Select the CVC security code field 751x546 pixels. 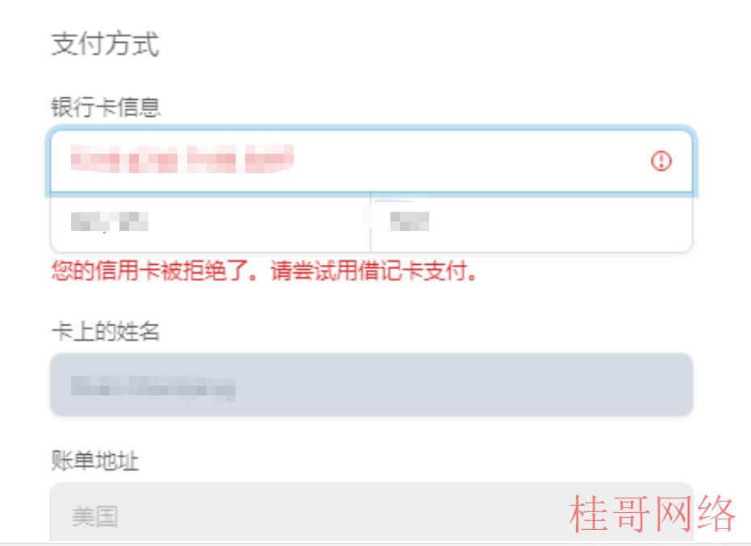(532, 221)
